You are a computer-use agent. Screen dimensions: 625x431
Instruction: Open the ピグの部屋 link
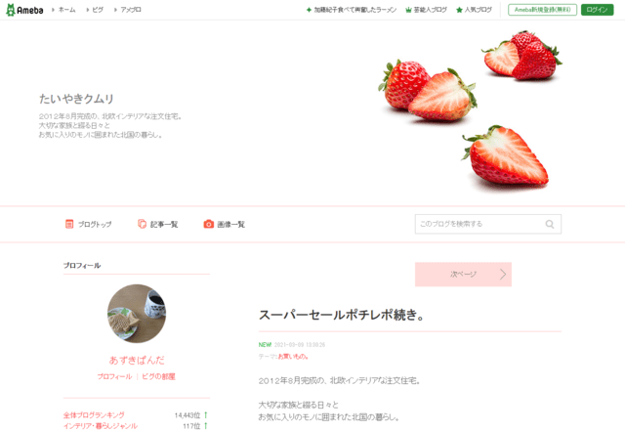pyautogui.click(x=158, y=376)
